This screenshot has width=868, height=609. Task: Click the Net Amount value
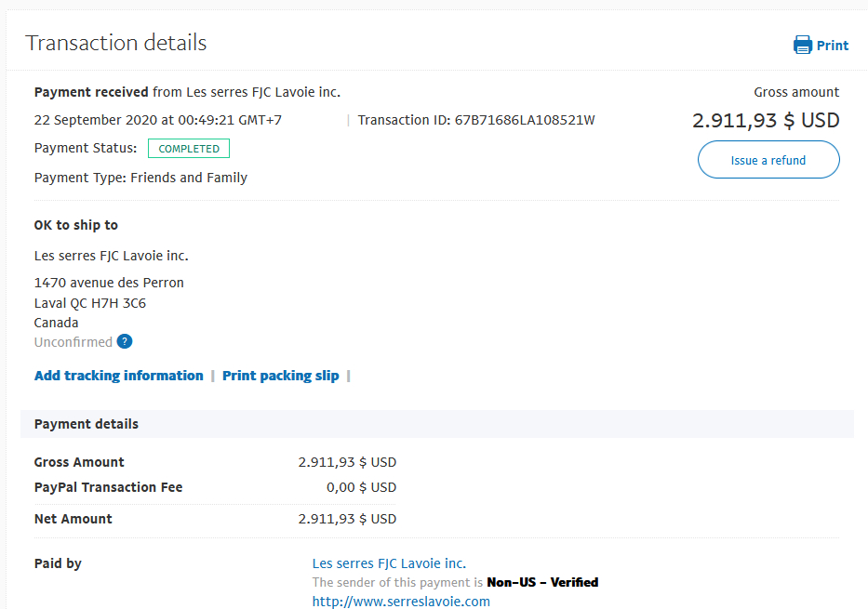pyautogui.click(x=347, y=519)
